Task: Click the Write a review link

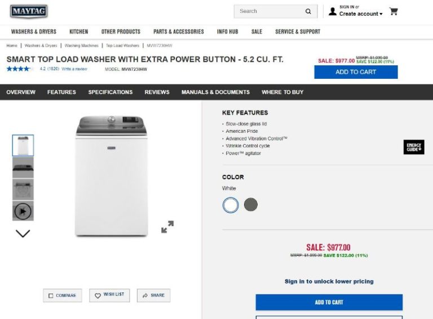Action: click(x=74, y=69)
